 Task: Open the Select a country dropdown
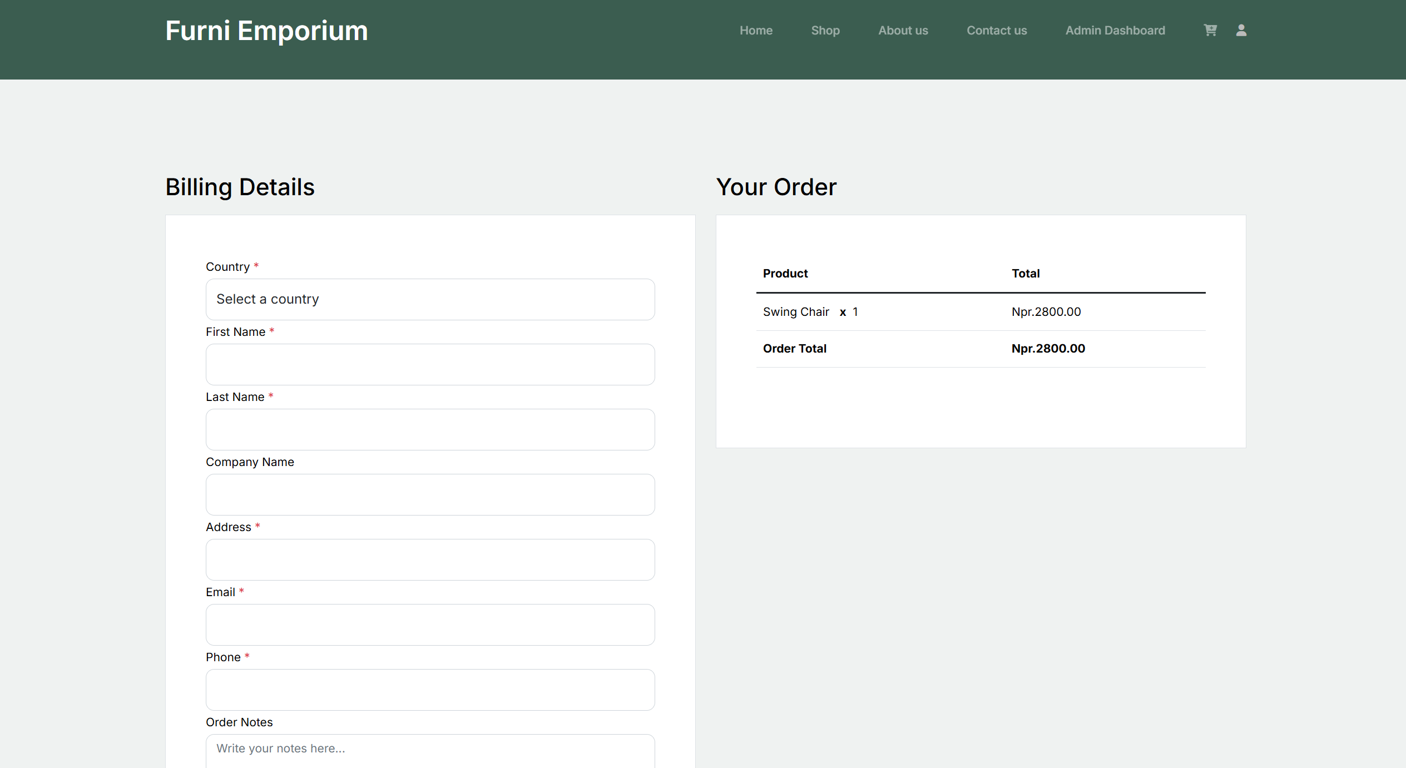(x=430, y=299)
